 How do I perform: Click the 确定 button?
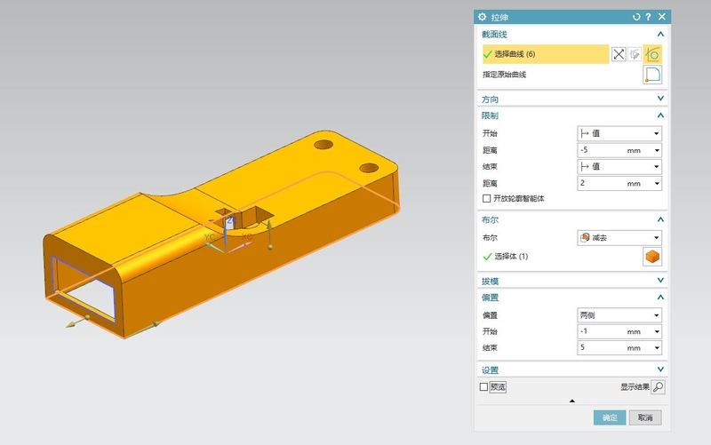610,417
